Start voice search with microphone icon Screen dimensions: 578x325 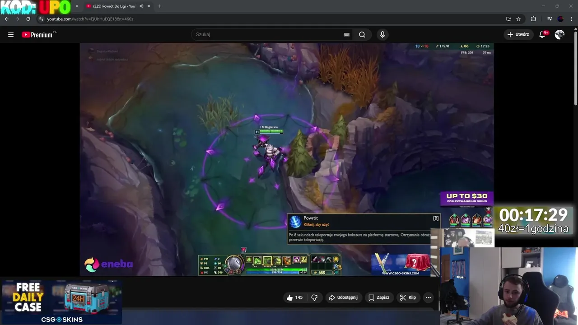coord(382,34)
